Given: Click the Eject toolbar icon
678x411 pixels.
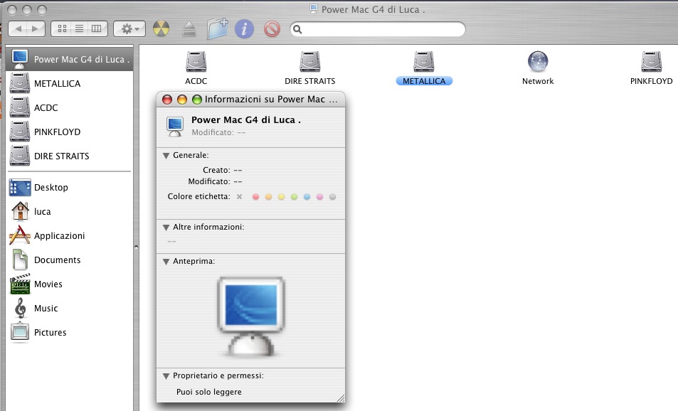Looking at the screenshot, I should (x=189, y=29).
